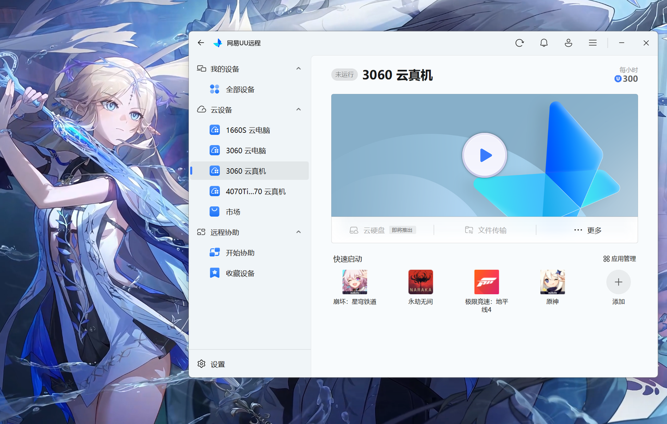
Task: Open the 更多 more options menu
Action: pos(587,230)
